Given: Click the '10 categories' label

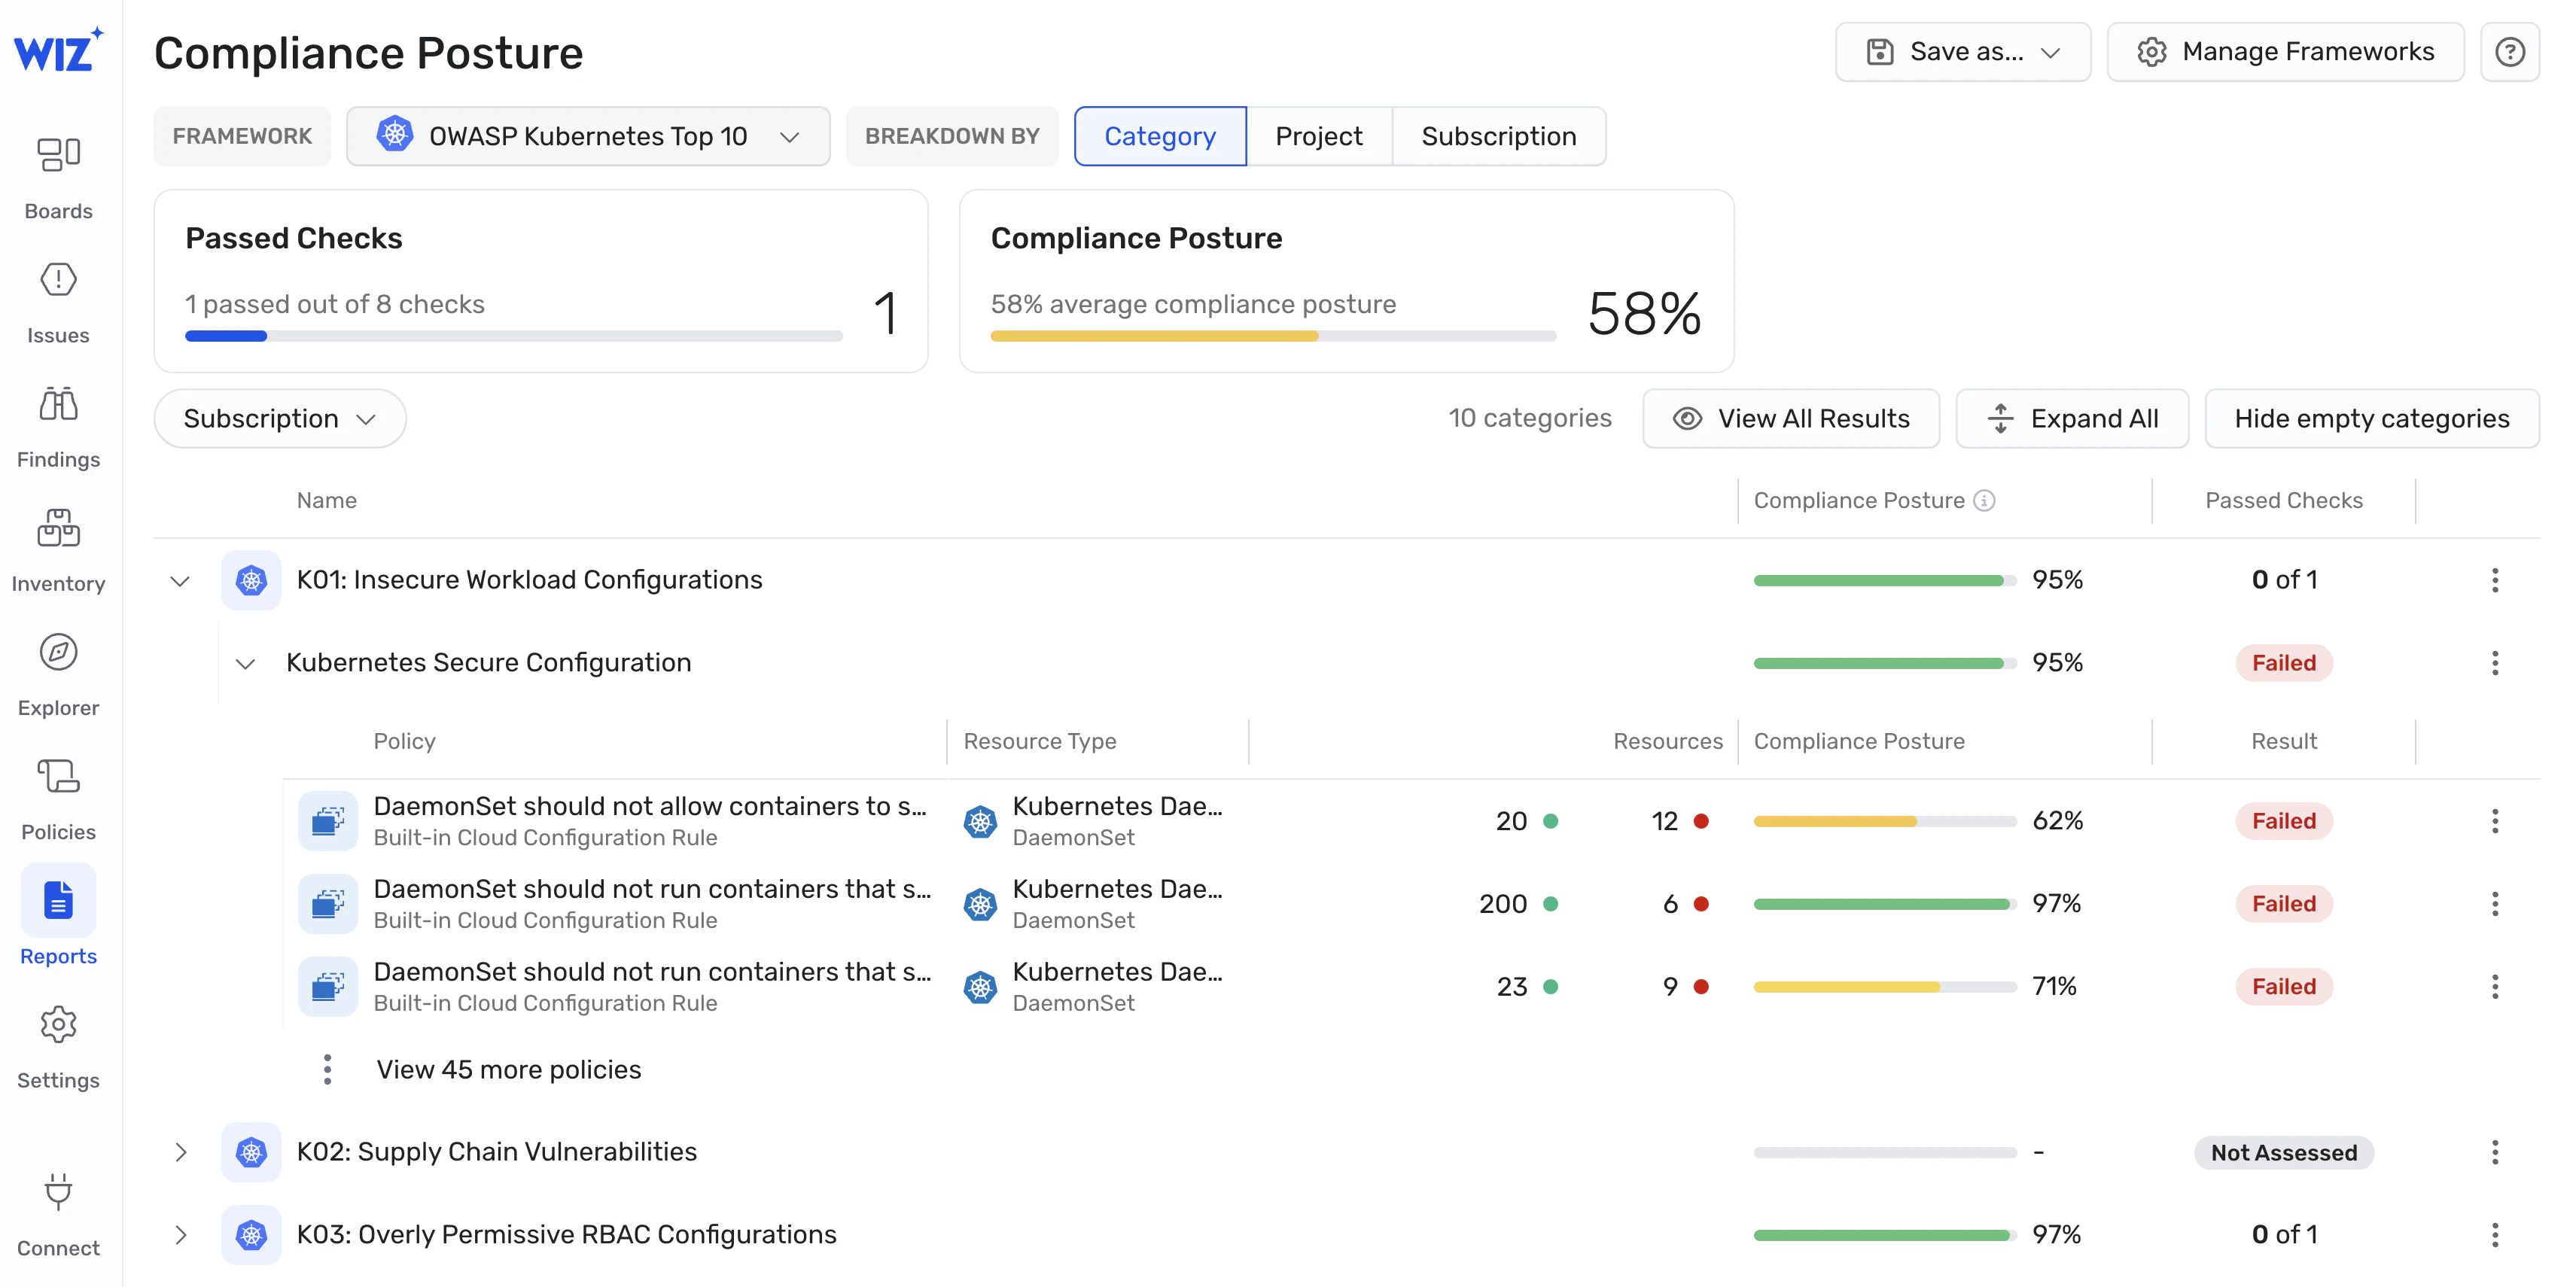Looking at the screenshot, I should 1530,418.
